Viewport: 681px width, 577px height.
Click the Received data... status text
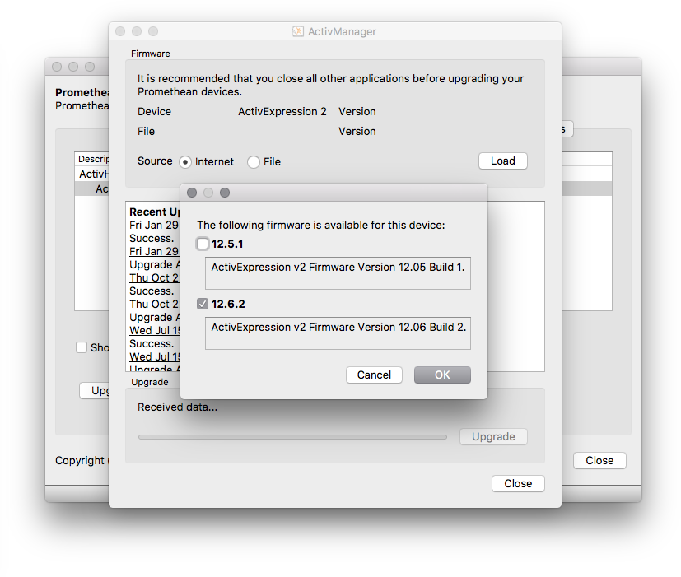click(x=177, y=407)
